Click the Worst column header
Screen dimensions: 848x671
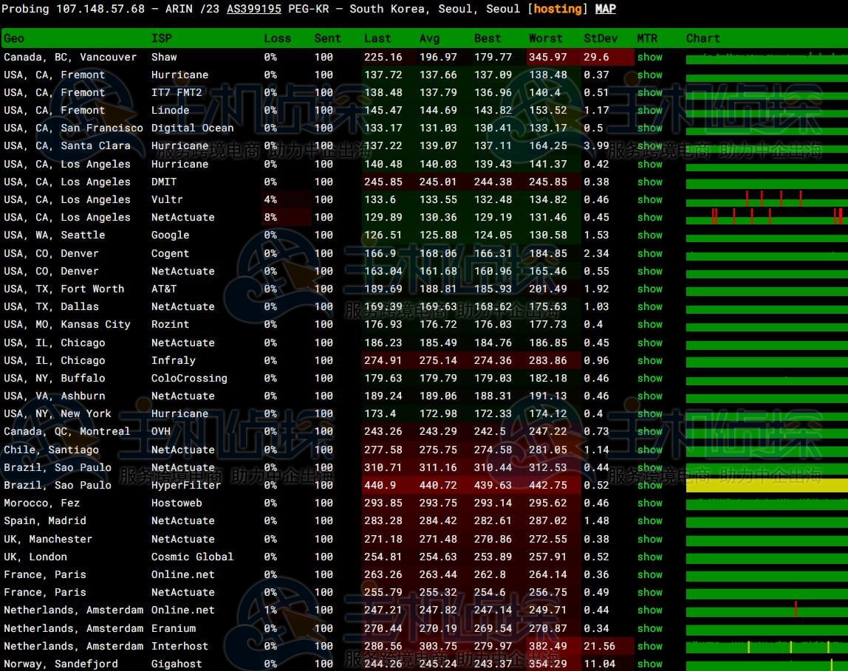(x=545, y=38)
